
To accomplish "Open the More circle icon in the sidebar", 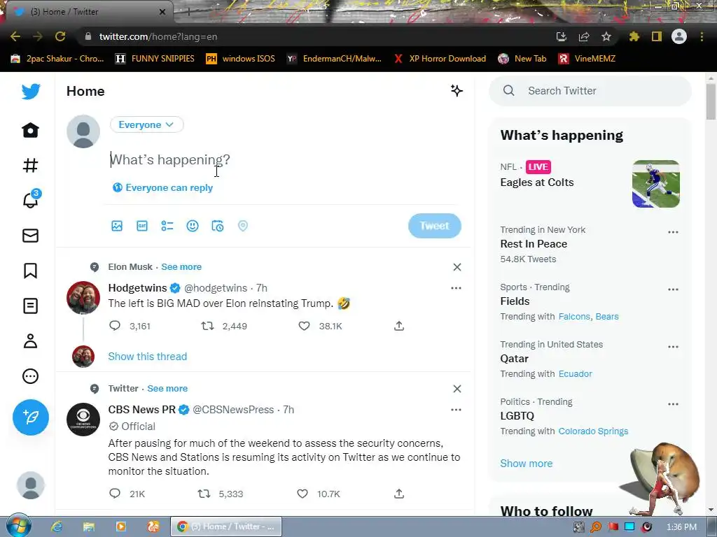I will tap(31, 376).
